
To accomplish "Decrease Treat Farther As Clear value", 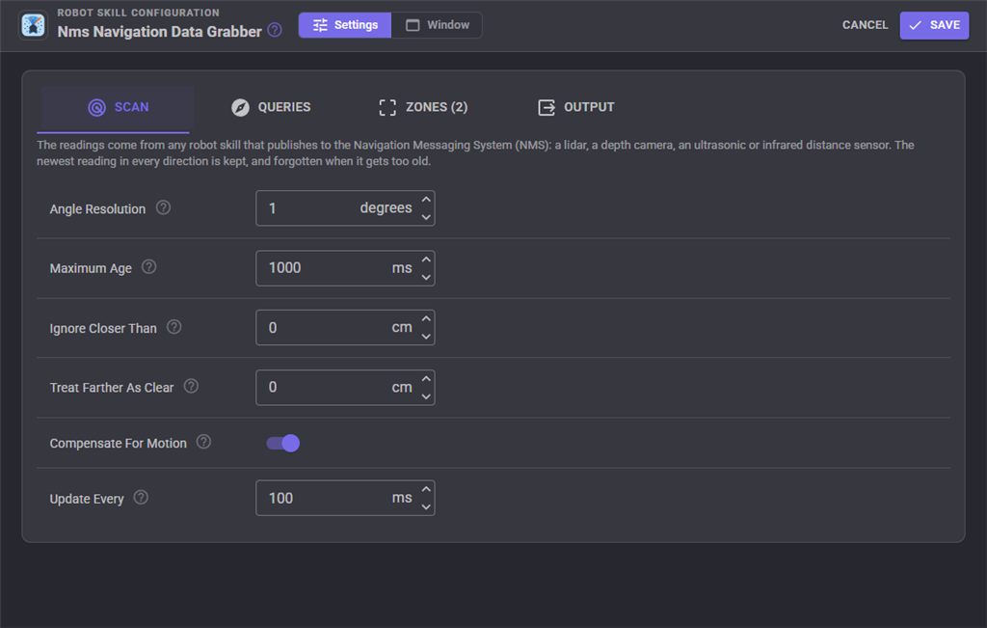I will click(426, 396).
